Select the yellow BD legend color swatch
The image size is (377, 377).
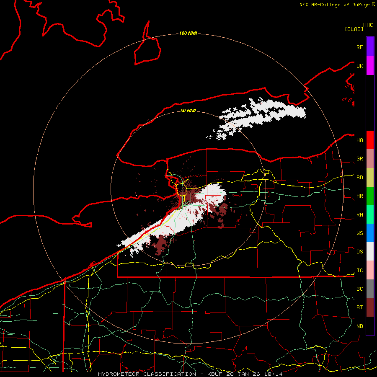[370, 177]
